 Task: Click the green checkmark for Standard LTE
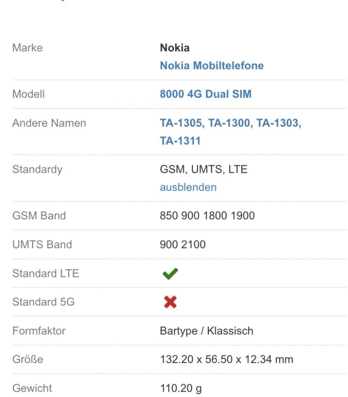171,273
